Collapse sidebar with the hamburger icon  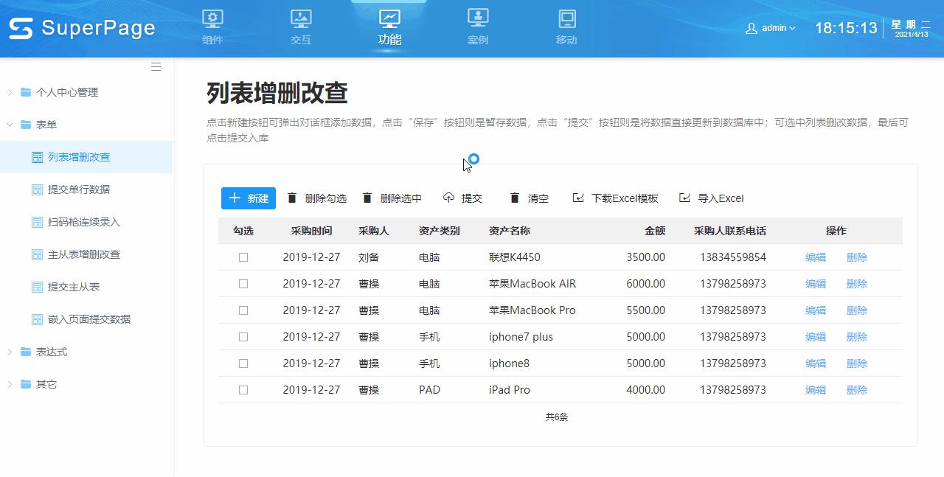156,66
